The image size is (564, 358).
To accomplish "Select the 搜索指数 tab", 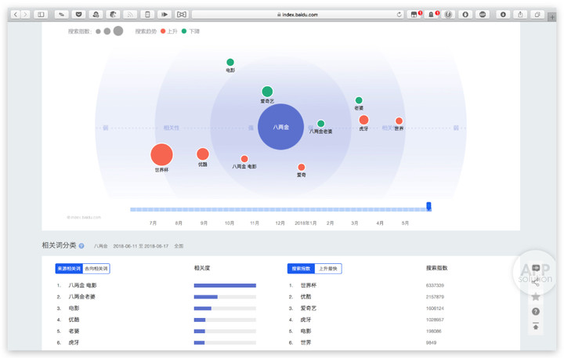I will [301, 269].
